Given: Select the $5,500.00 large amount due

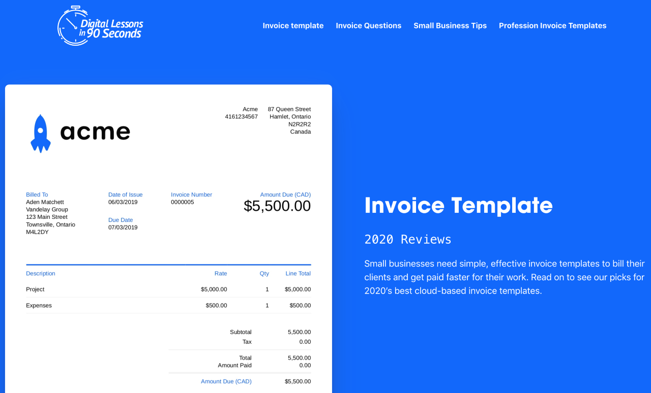Looking at the screenshot, I should (277, 206).
